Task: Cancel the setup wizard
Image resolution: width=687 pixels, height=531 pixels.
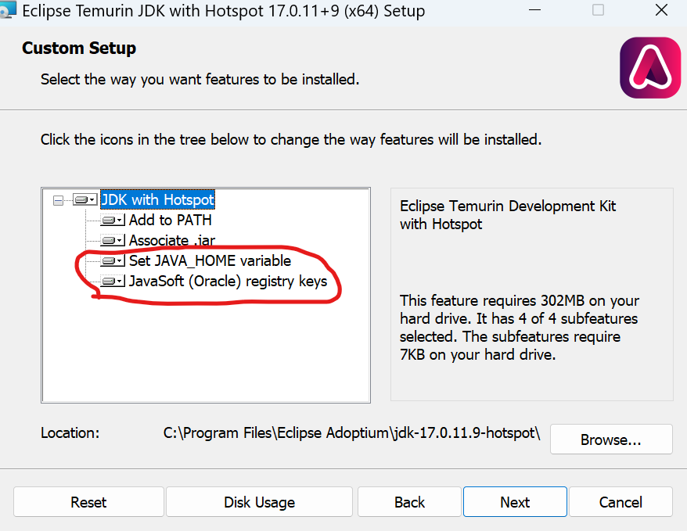Action: [x=620, y=501]
